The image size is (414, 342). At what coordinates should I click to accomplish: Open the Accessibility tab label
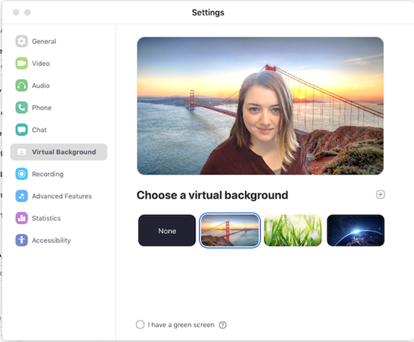coord(52,240)
